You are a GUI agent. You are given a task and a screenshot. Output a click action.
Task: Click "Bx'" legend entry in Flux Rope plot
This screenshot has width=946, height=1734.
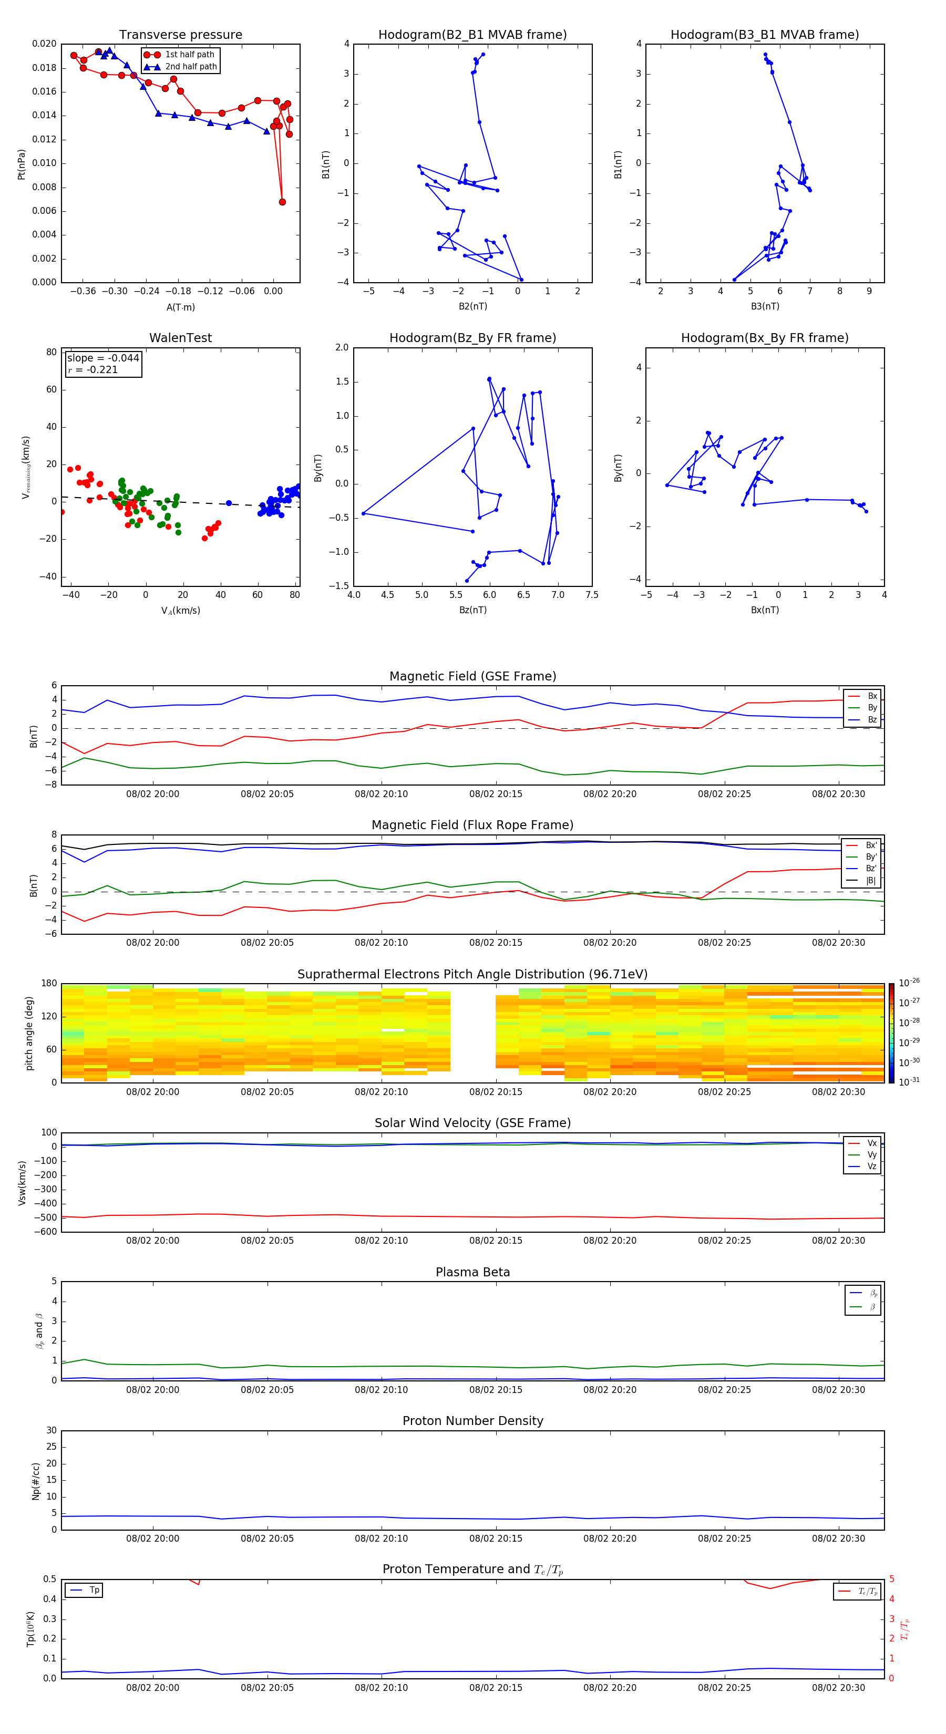click(862, 845)
